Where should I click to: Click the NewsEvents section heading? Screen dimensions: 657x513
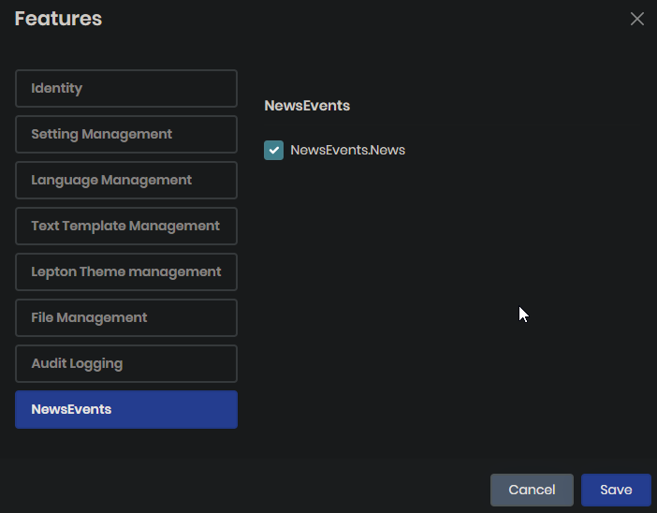coord(307,106)
